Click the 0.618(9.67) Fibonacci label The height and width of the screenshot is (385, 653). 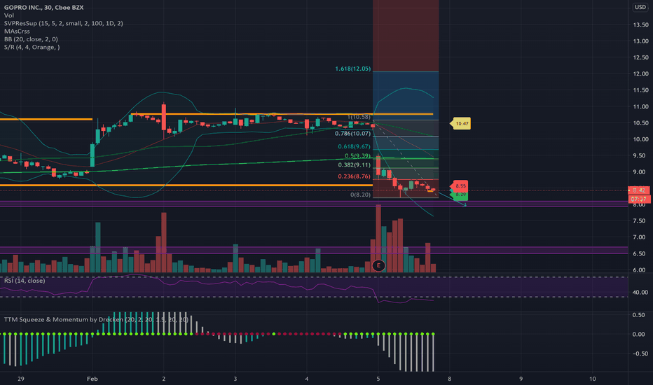point(354,146)
